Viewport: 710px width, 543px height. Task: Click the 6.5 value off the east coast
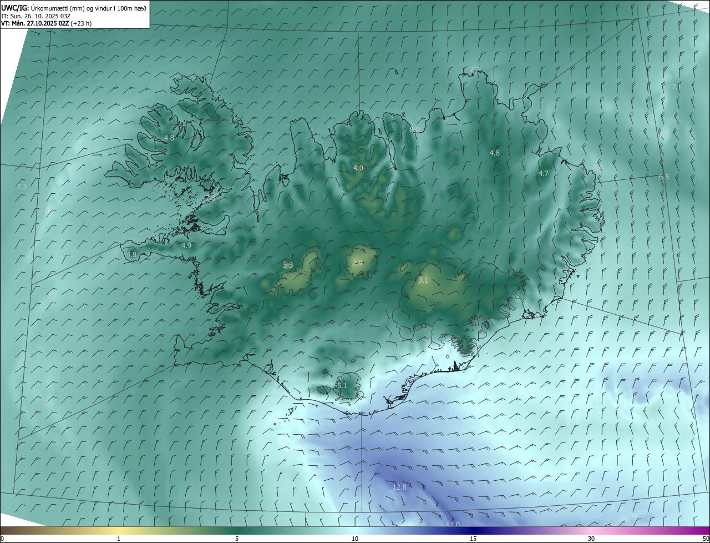[x=664, y=177]
